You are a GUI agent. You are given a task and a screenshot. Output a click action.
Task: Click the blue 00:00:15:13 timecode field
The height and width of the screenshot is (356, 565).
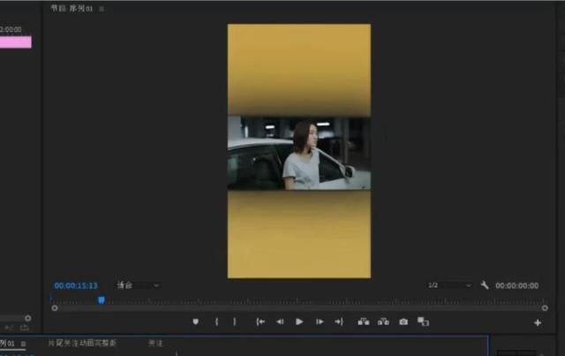click(x=76, y=285)
